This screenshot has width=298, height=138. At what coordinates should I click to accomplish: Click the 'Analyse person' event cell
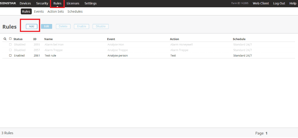118,56
